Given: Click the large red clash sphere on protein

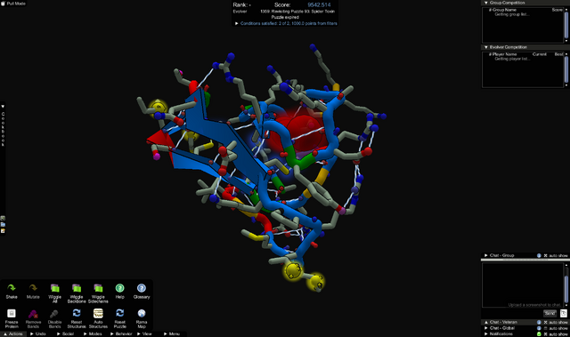Looking at the screenshot, I should pyautogui.click(x=304, y=132).
